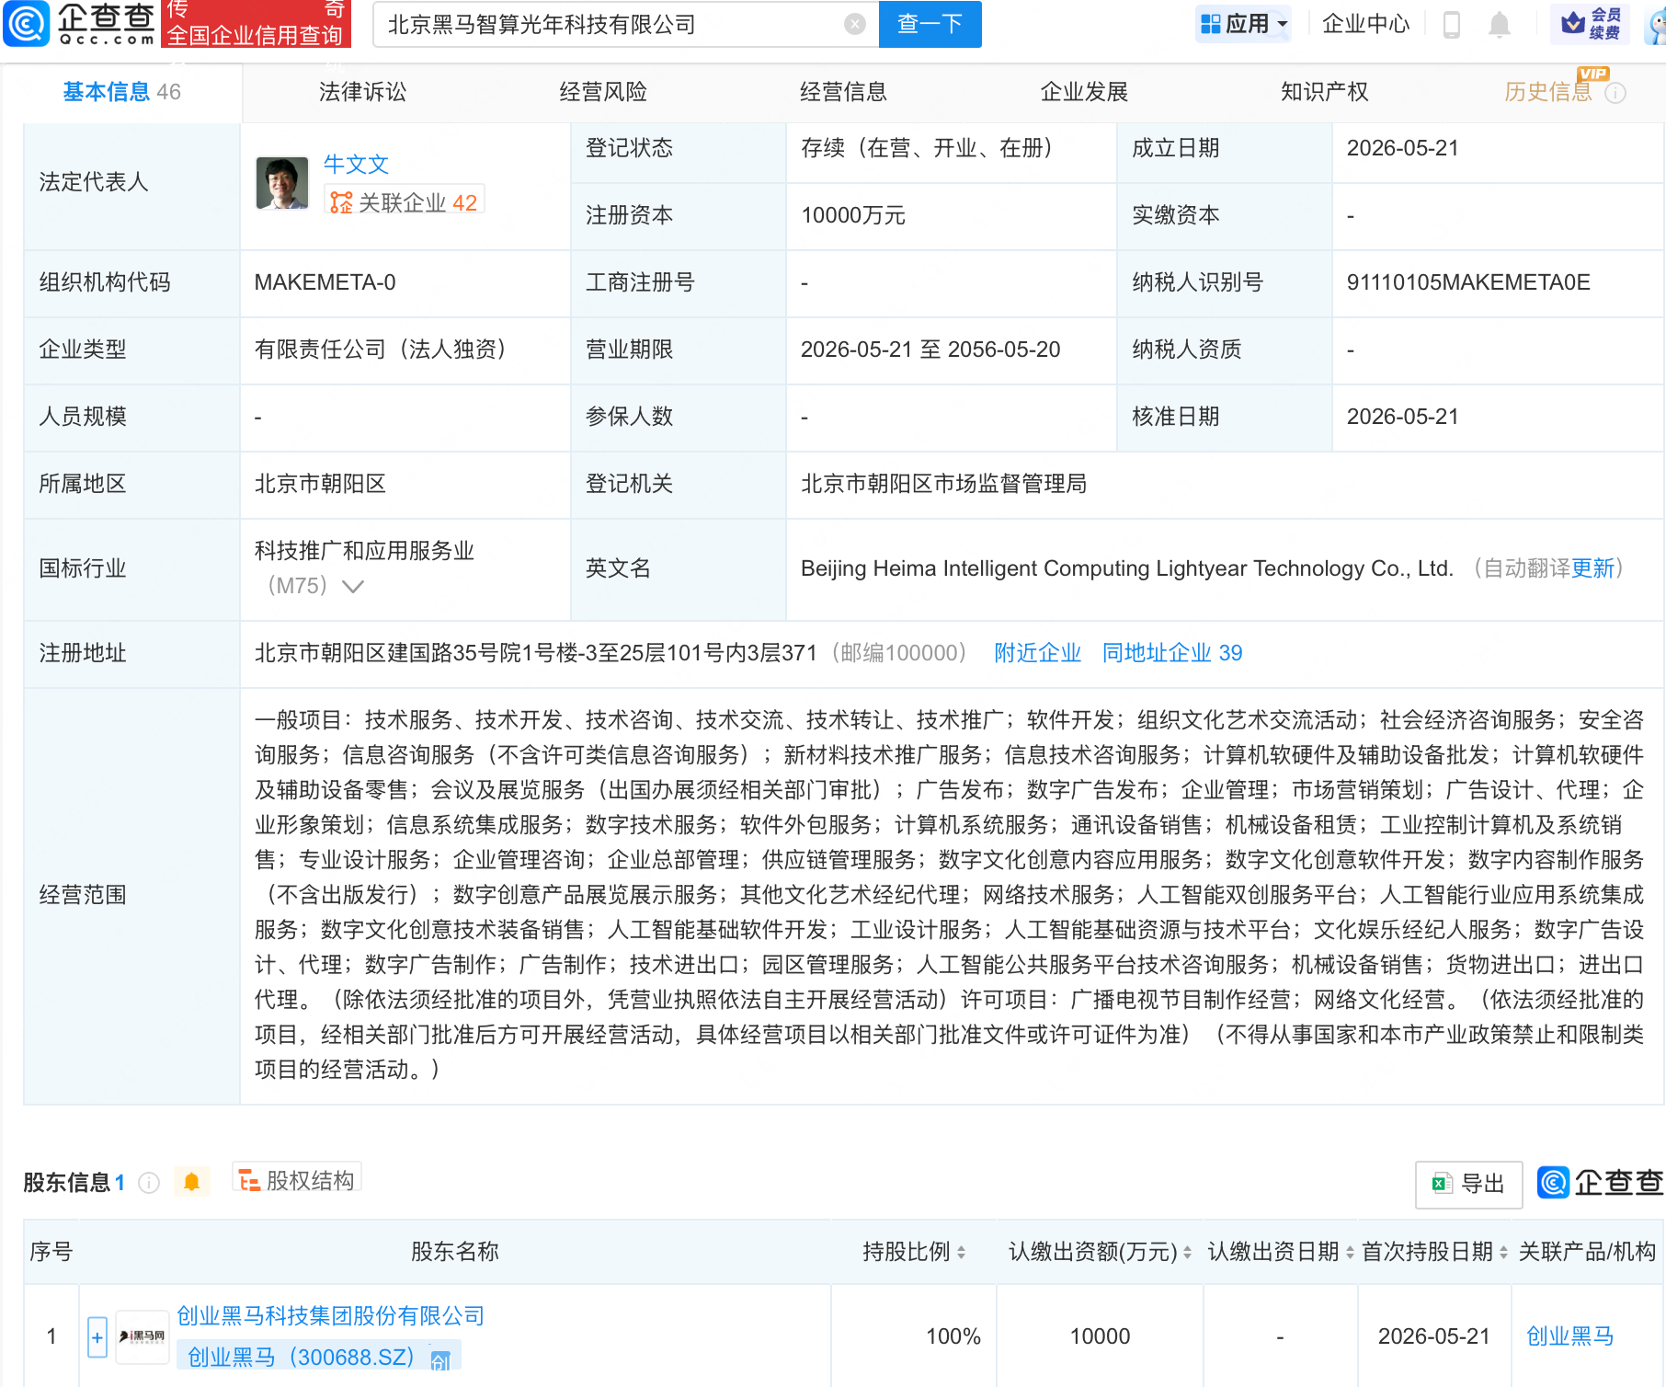The width and height of the screenshot is (1666, 1387).
Task: Open 股权结构 equity structure chart
Action: pos(297,1180)
